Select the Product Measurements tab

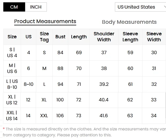(45, 21)
